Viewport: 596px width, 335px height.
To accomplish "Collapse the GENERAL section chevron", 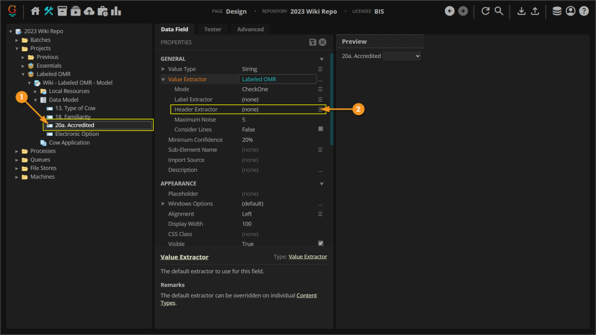I will click(322, 59).
